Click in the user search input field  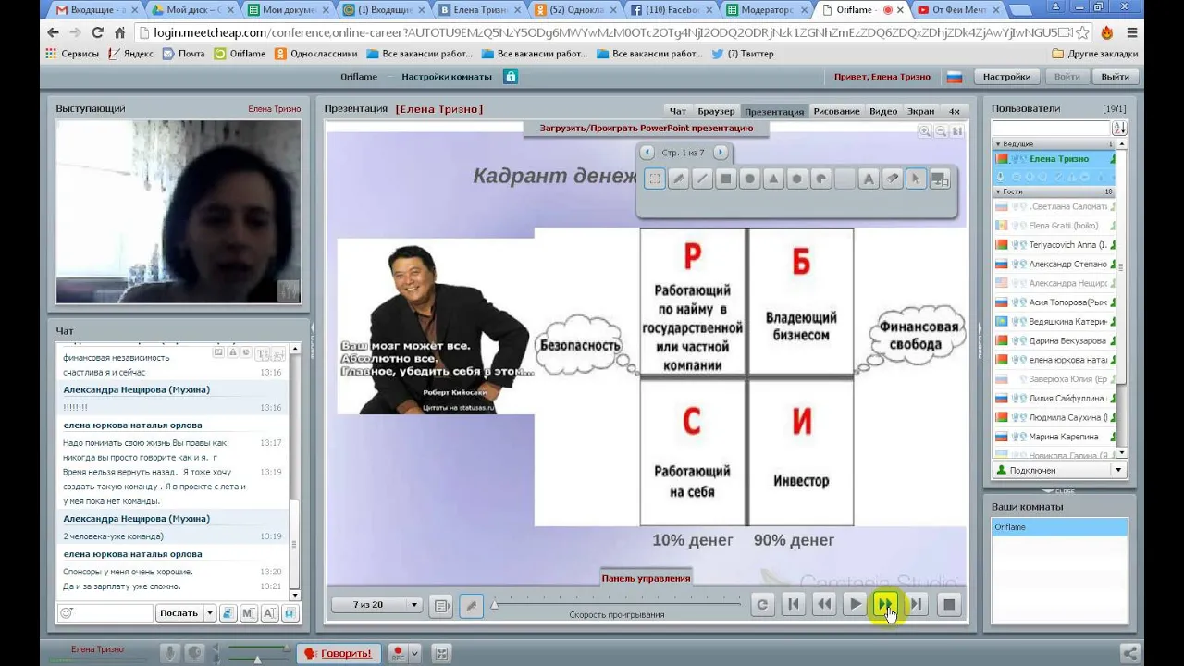[x=1051, y=129]
